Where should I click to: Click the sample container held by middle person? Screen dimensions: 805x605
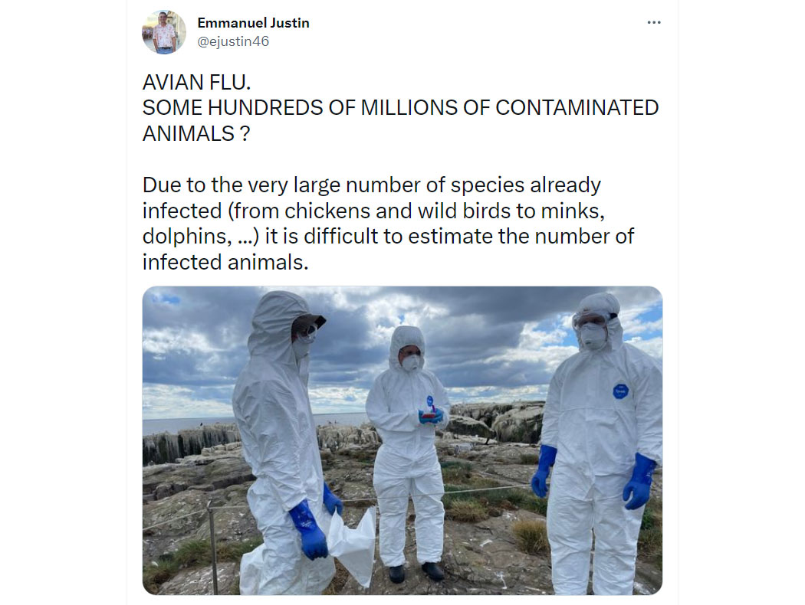tap(429, 414)
